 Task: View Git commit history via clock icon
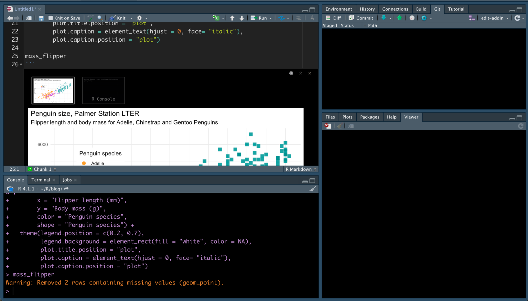point(412,18)
